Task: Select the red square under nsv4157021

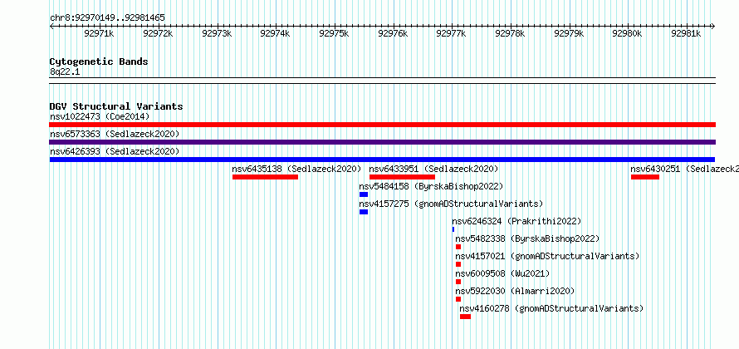Action: [x=458, y=264]
